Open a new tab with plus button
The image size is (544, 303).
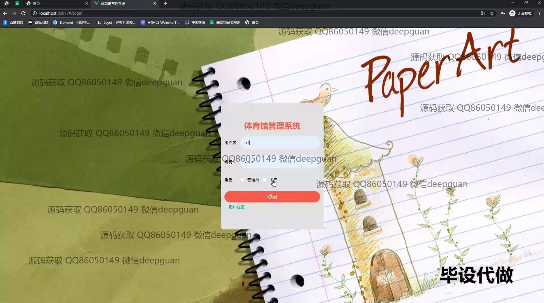(x=165, y=3)
